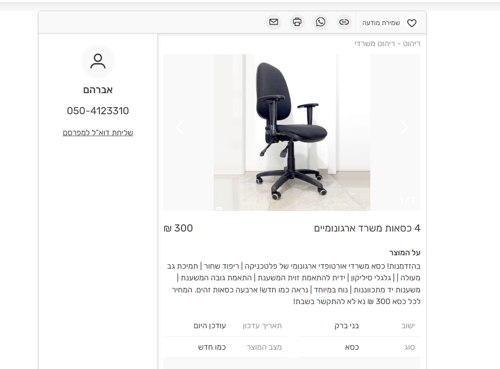This screenshot has height=369, width=500.
Task: Click the על המוצר heading
Action: [405, 253]
